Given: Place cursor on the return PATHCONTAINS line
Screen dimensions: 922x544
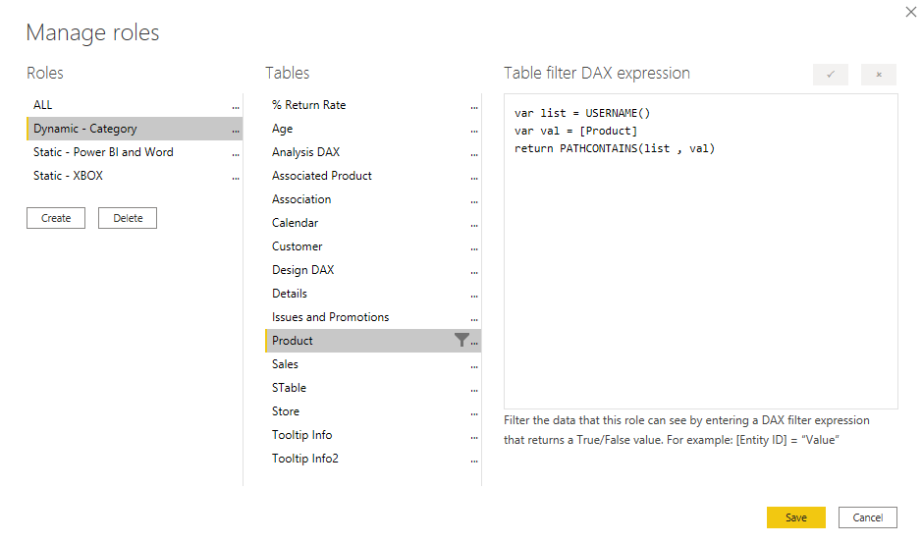Looking at the screenshot, I should (x=615, y=148).
